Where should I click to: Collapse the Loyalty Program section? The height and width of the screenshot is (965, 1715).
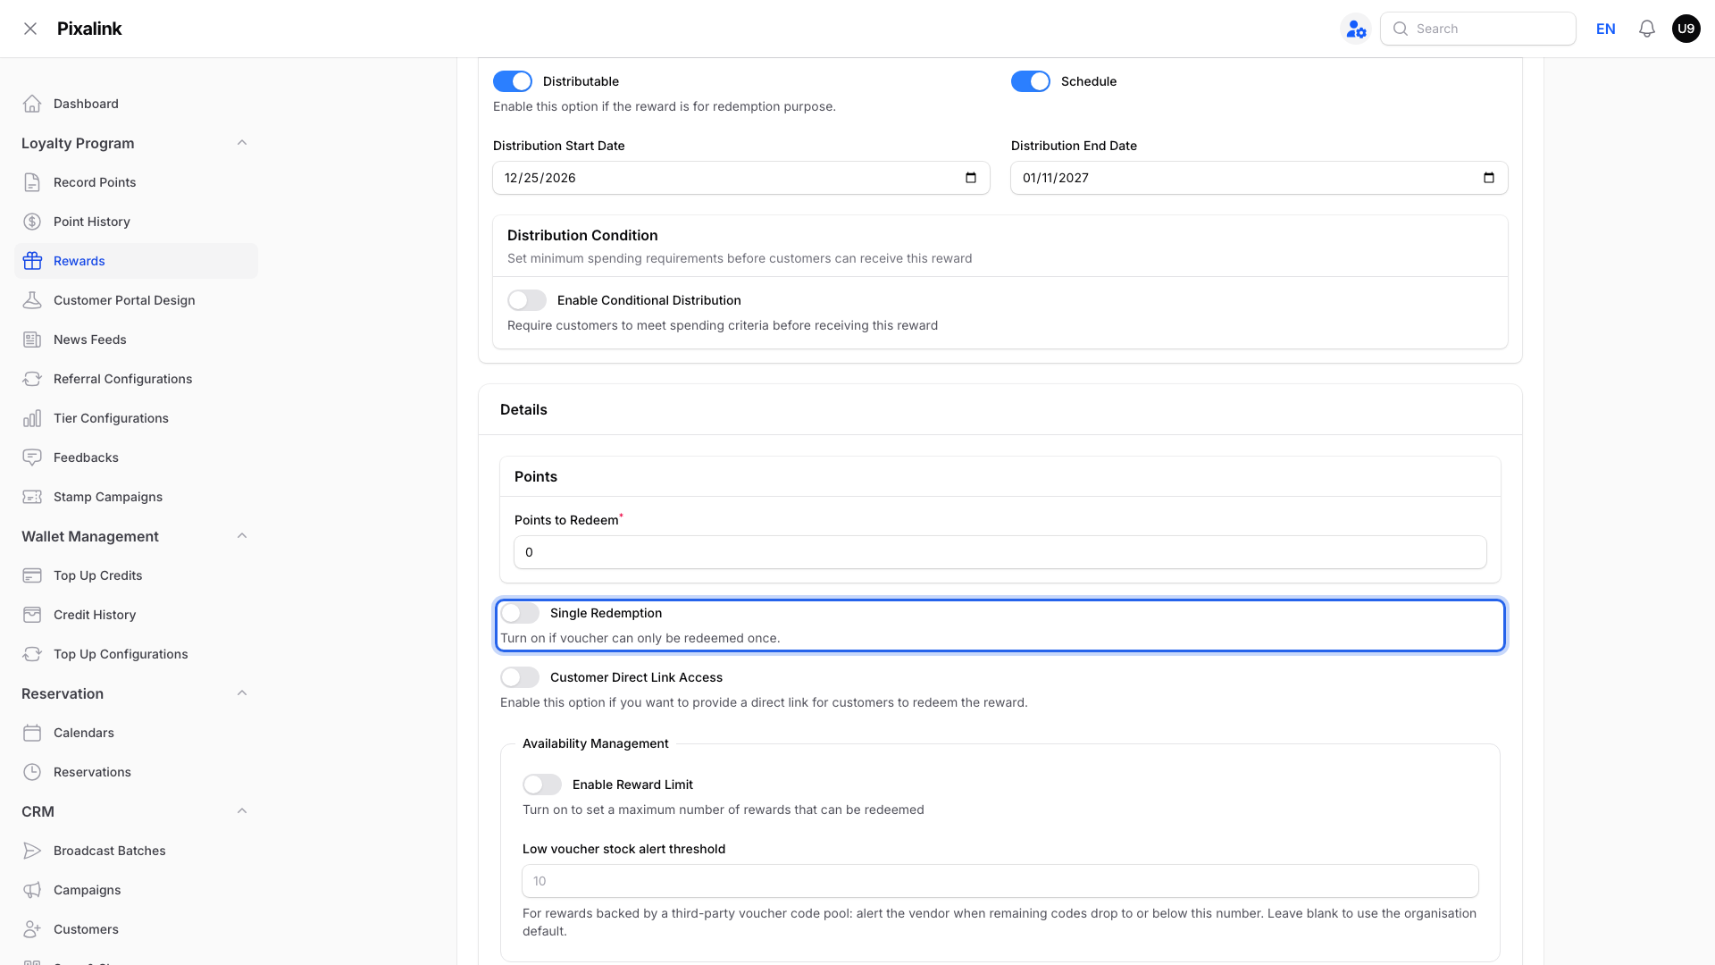(242, 143)
